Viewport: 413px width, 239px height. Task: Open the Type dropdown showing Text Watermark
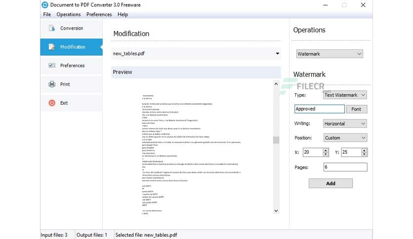pos(345,95)
